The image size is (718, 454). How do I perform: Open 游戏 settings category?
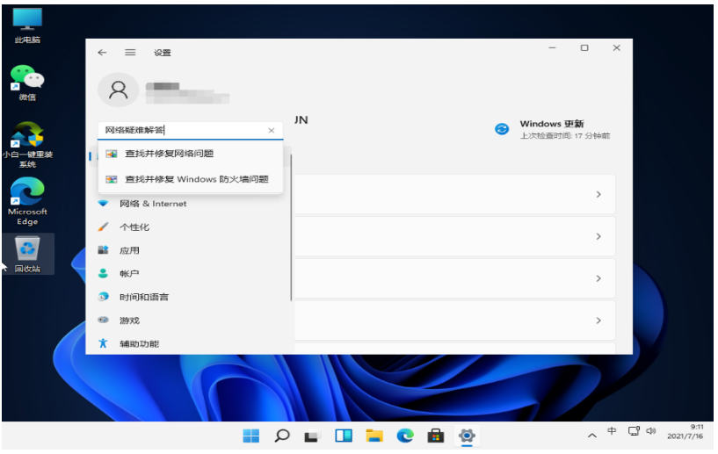click(x=129, y=321)
